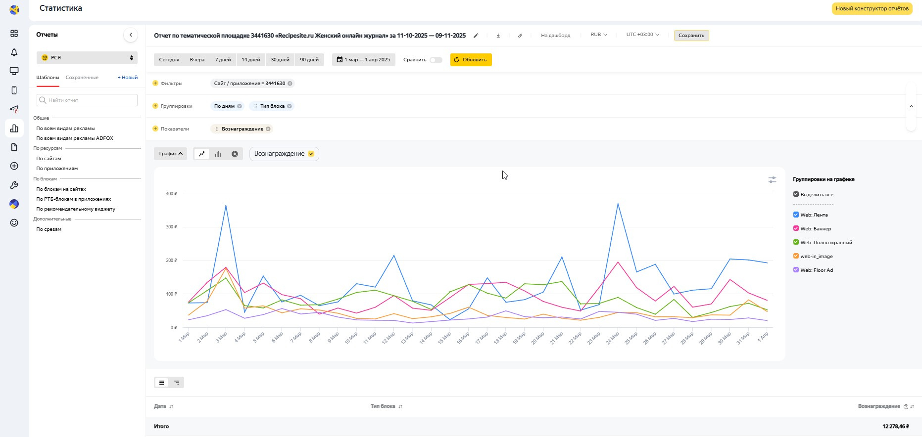Download the report using the download icon

pyautogui.click(x=498, y=36)
